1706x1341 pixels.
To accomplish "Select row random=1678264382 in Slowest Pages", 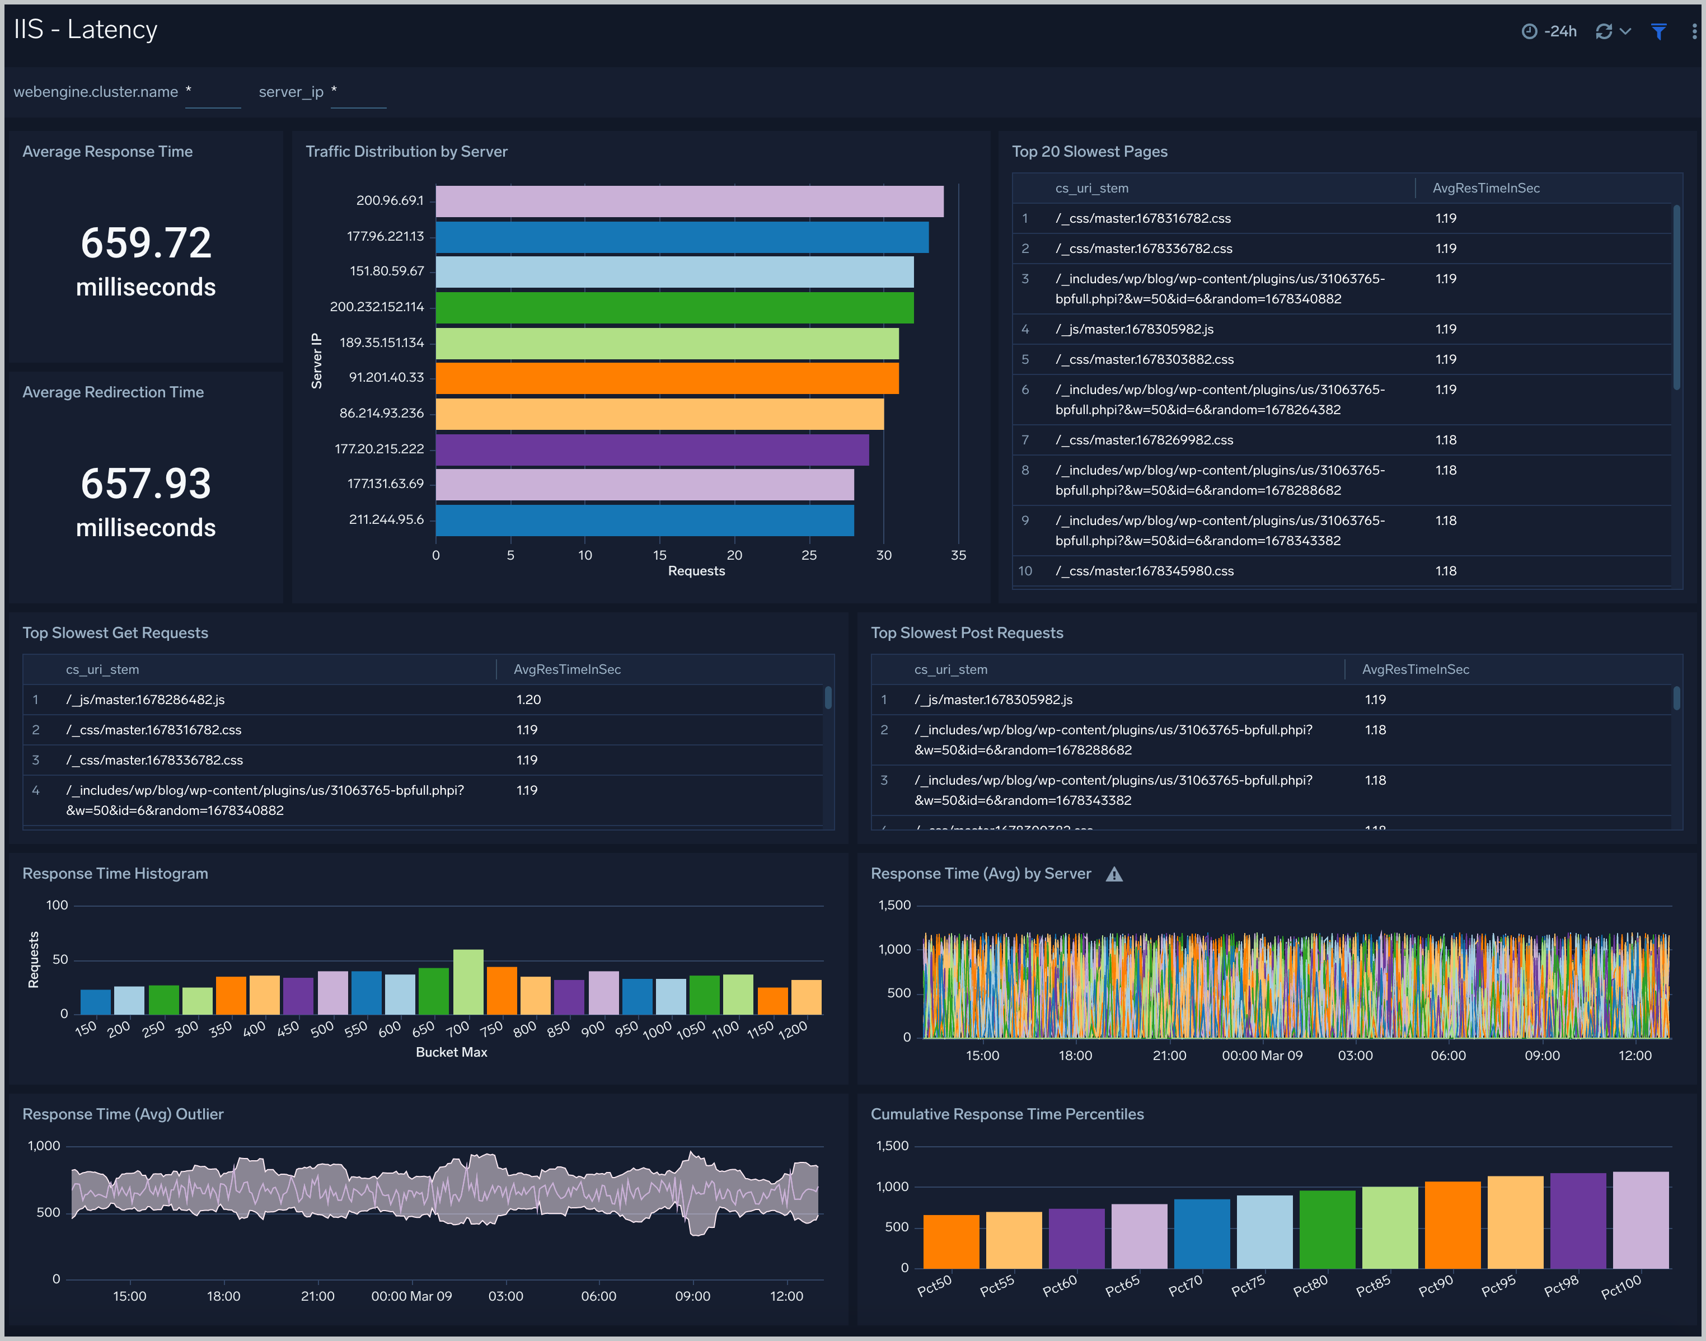I will pyautogui.click(x=1342, y=400).
